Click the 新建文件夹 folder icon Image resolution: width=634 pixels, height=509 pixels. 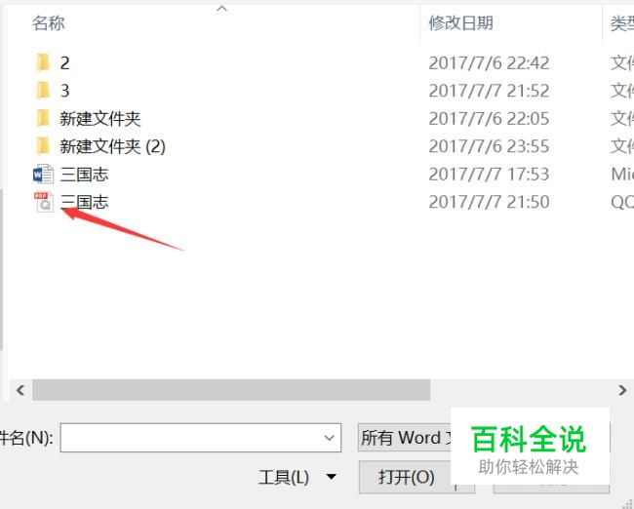[x=43, y=118]
